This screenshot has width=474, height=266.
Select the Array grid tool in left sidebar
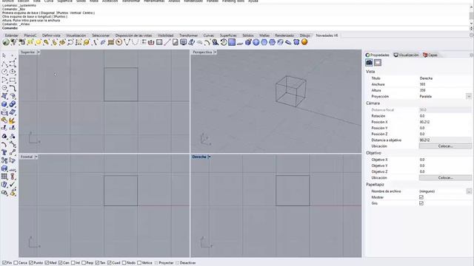[4, 177]
